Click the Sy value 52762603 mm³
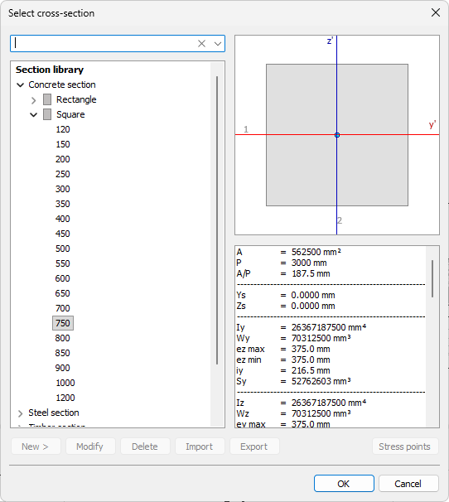449x502 pixels. coord(321,381)
